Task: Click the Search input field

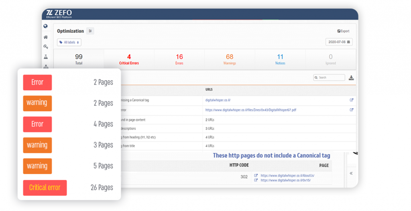Action: click(x=329, y=77)
